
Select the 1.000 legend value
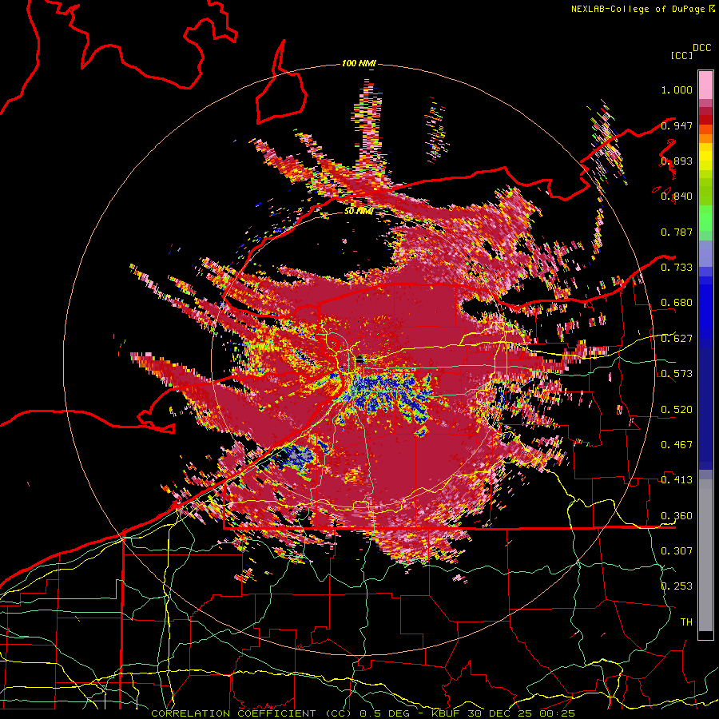[677, 89]
